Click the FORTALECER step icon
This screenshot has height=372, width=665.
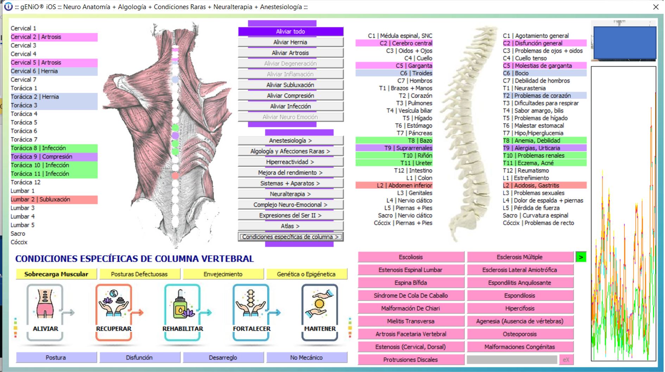(x=251, y=312)
